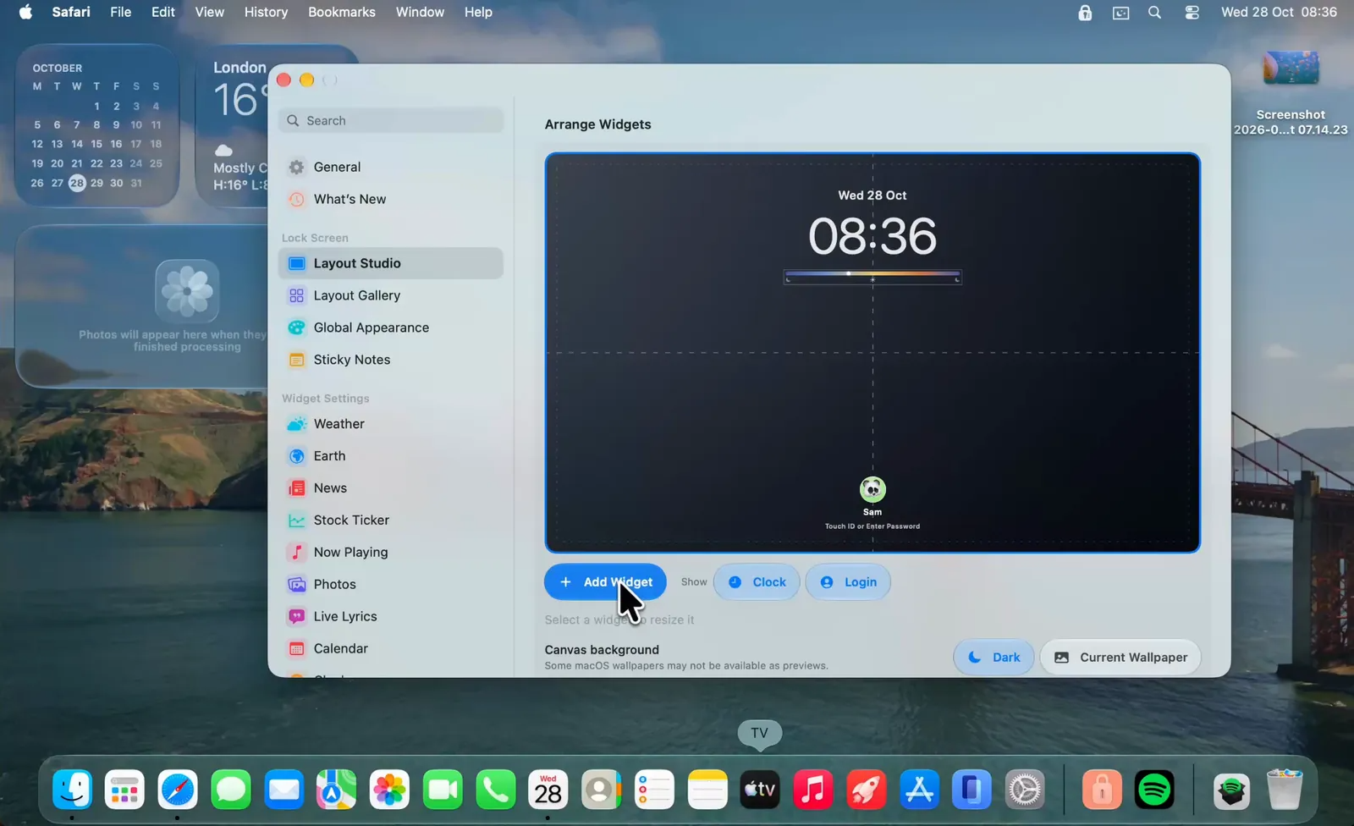Open Now Playing widget settings
Screen dimensions: 1354x826
tap(390, 553)
